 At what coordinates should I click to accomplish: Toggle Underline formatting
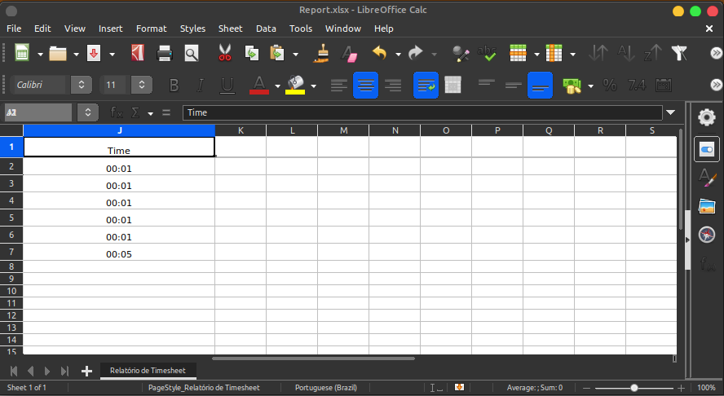(x=227, y=86)
